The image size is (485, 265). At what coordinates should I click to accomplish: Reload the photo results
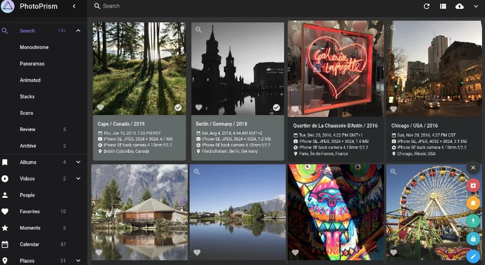[x=427, y=6]
